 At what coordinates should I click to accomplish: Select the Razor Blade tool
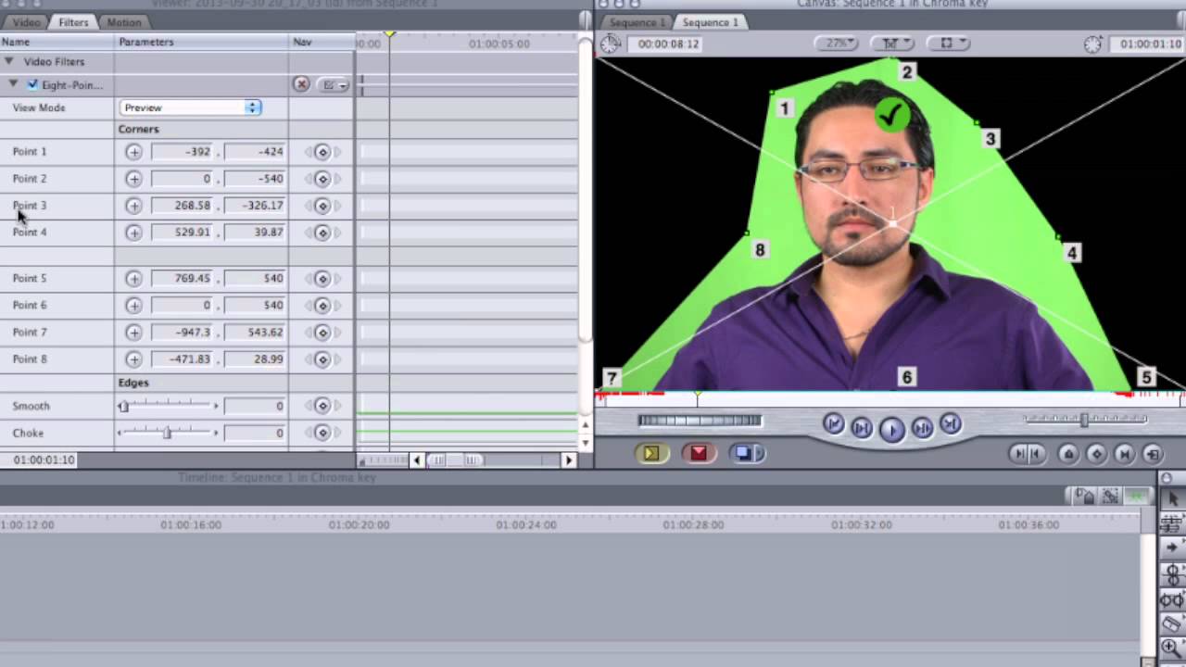click(1172, 623)
